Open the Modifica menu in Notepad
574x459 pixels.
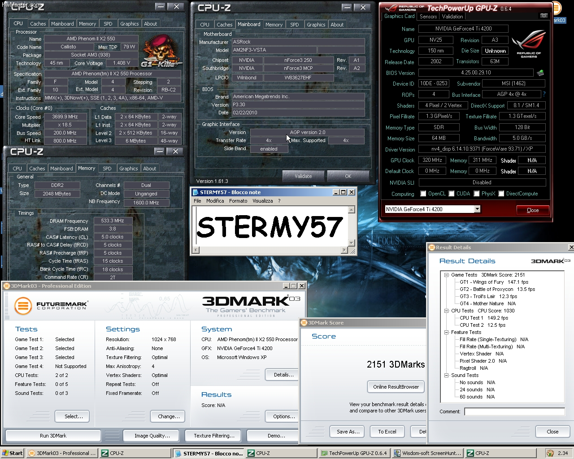pyautogui.click(x=215, y=201)
